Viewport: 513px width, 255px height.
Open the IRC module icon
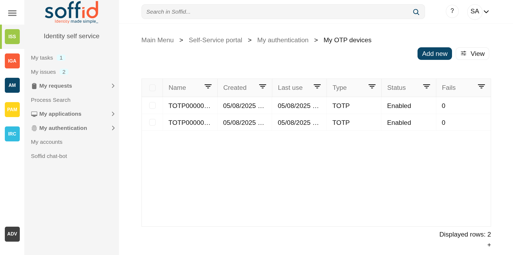point(12,134)
